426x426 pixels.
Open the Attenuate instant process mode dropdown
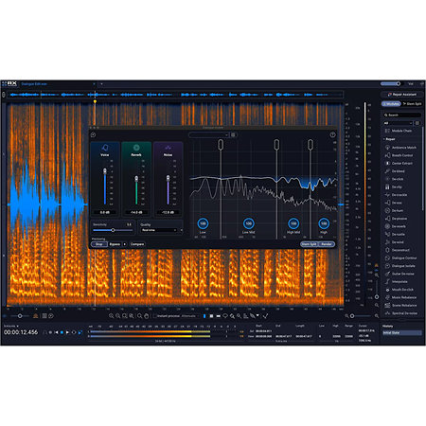(x=190, y=316)
